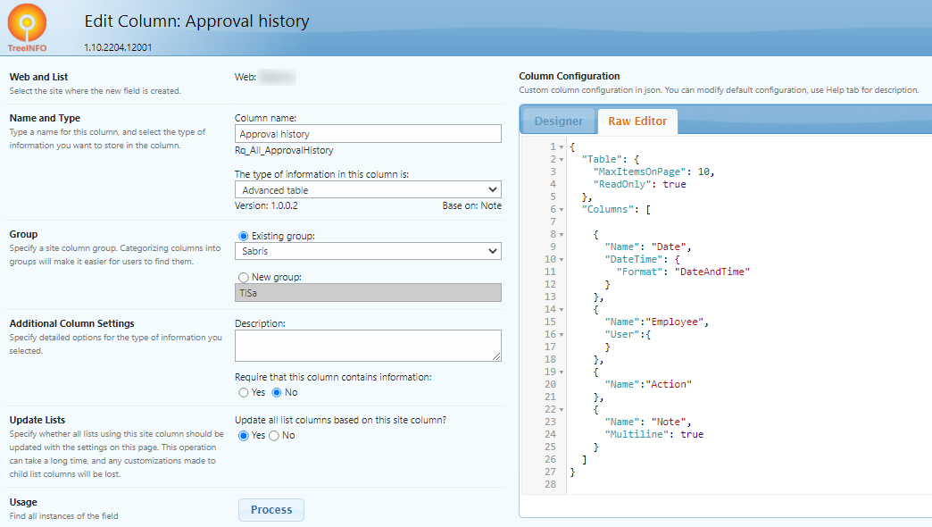This screenshot has width=932, height=527.
Task: Select the New group radio button
Action: (243, 277)
